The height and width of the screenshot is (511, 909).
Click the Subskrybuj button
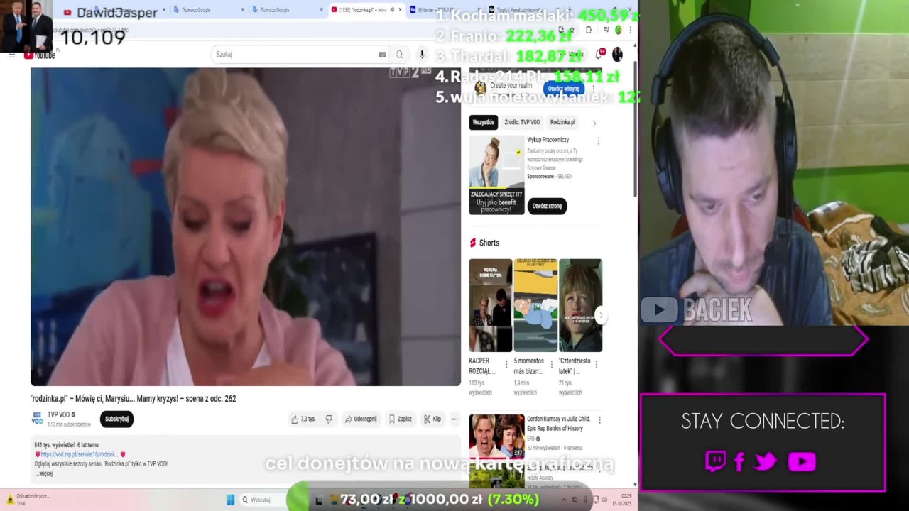(116, 419)
